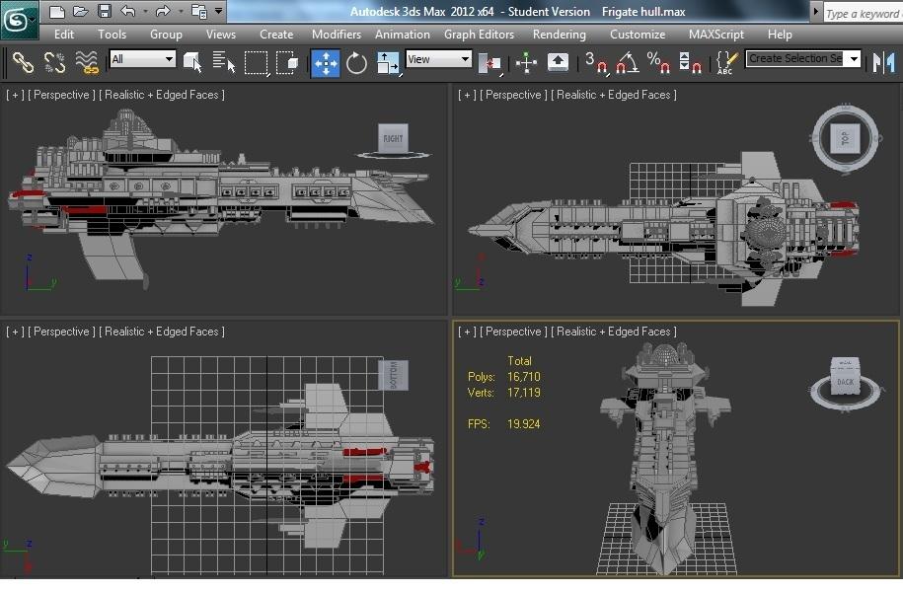
Task: Expand the Create Selection Set dropdown arrow
Action: click(854, 59)
